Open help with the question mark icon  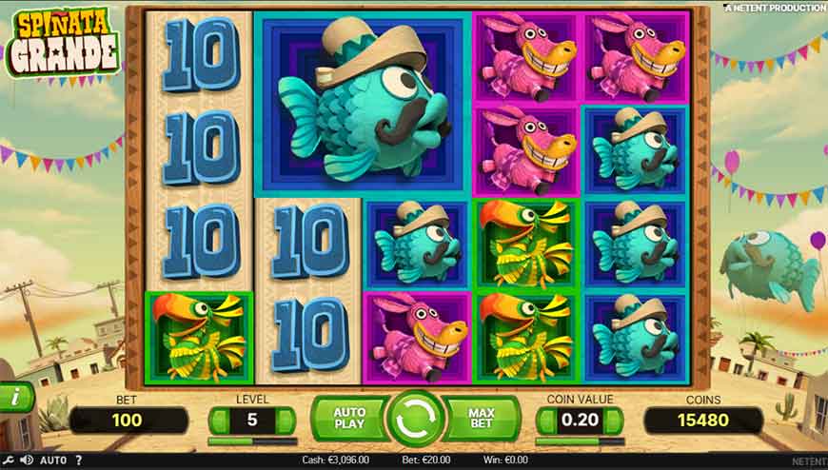click(78, 460)
